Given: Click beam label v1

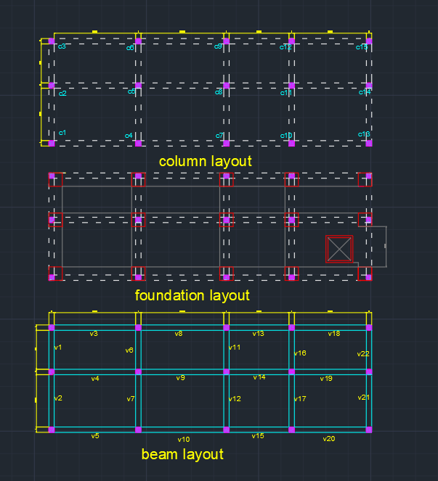Looking at the screenshot, I should point(58,348).
